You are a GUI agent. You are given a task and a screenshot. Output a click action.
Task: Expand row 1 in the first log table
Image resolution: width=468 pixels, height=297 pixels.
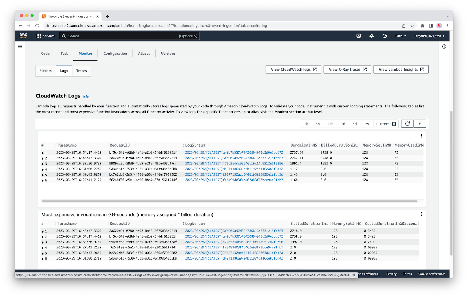coord(43,153)
